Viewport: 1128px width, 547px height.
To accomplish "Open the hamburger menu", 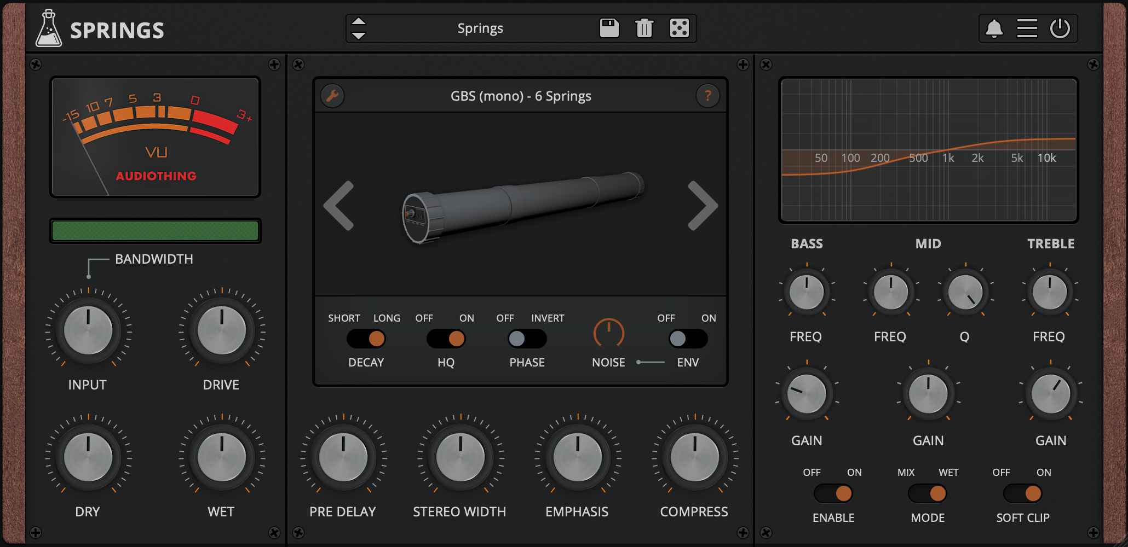I will pos(1027,28).
